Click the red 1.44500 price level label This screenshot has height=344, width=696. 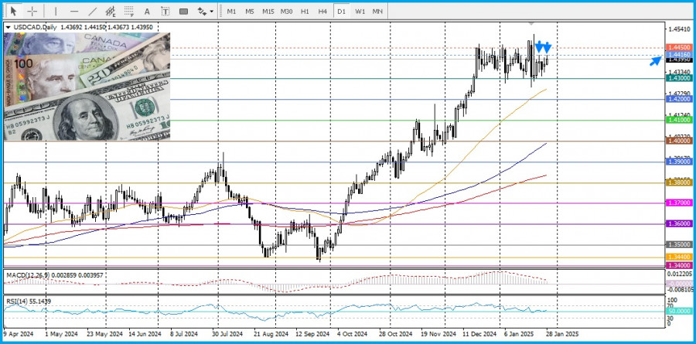(x=678, y=48)
